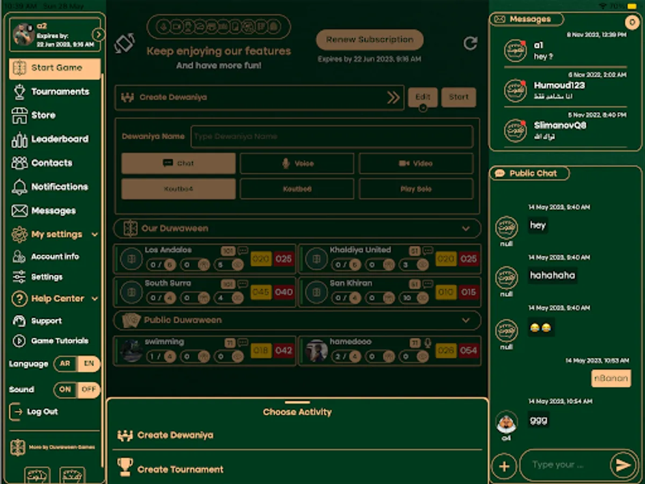The width and height of the screenshot is (645, 484).
Task: Switch language to EN
Action: tap(89, 364)
